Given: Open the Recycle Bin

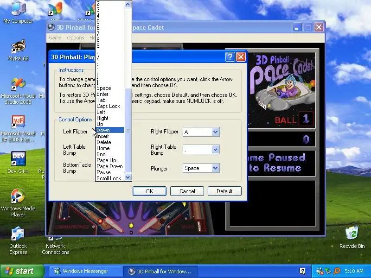Looking at the screenshot, I should [x=352, y=238].
